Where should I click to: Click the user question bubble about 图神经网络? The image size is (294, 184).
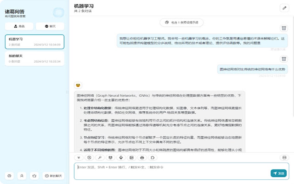tap(252, 70)
